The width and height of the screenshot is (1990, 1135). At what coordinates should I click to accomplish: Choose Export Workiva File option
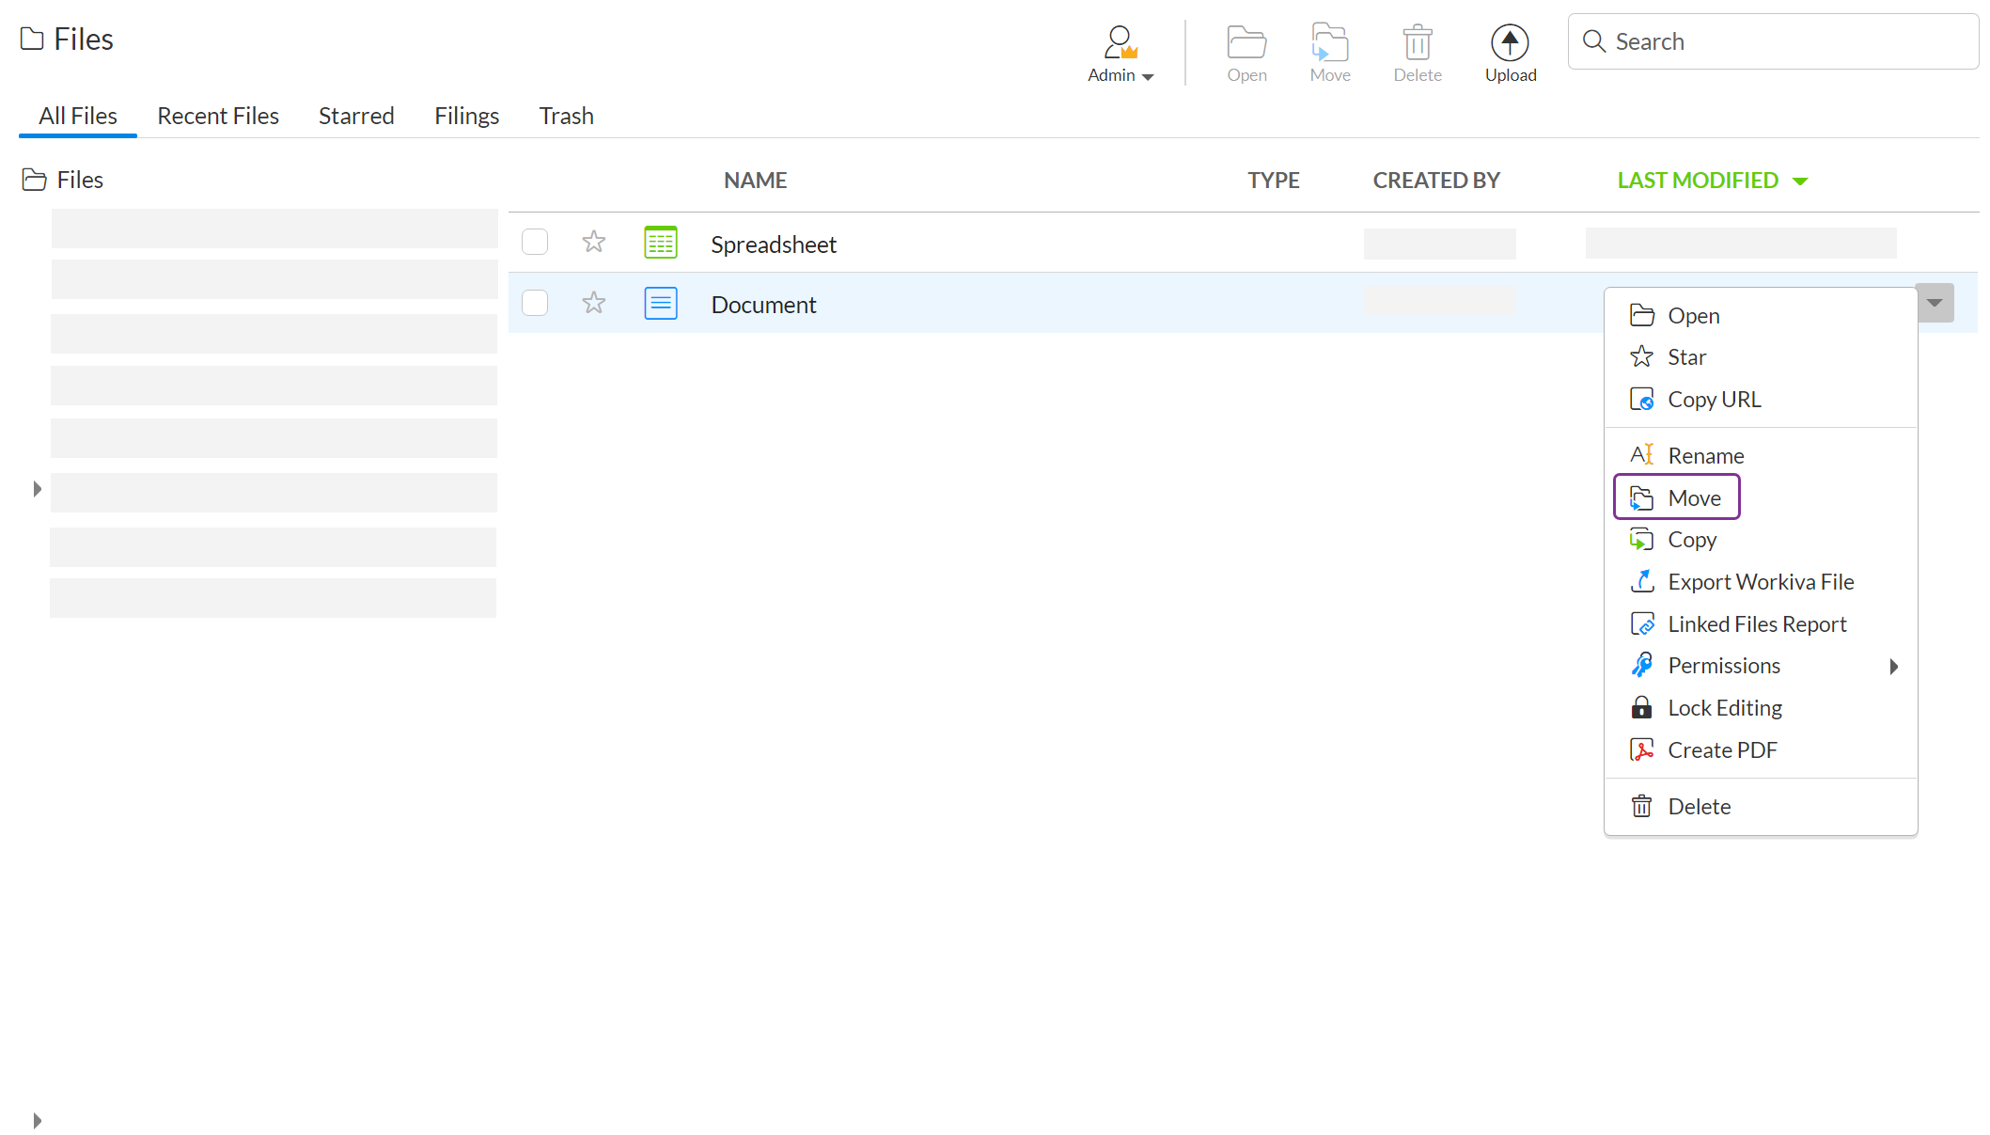(x=1760, y=582)
